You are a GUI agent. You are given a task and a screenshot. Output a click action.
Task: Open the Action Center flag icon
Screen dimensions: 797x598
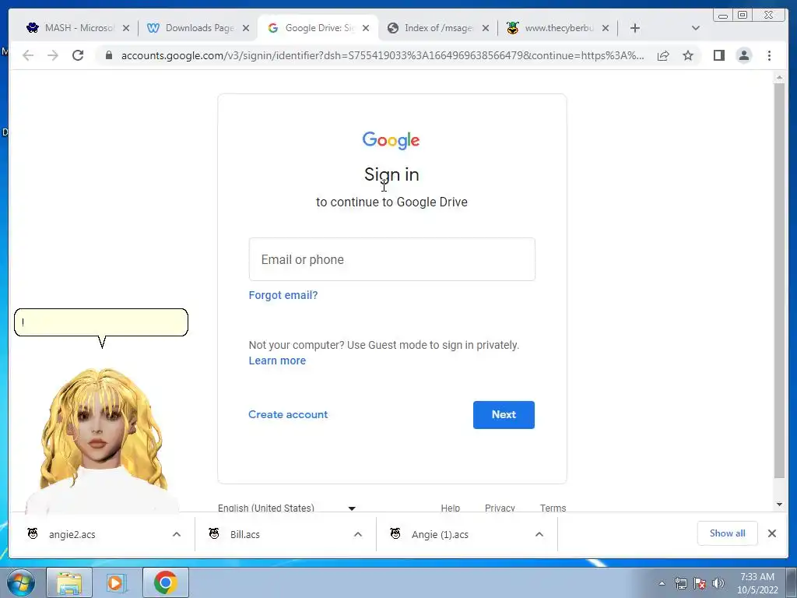pyautogui.click(x=700, y=583)
